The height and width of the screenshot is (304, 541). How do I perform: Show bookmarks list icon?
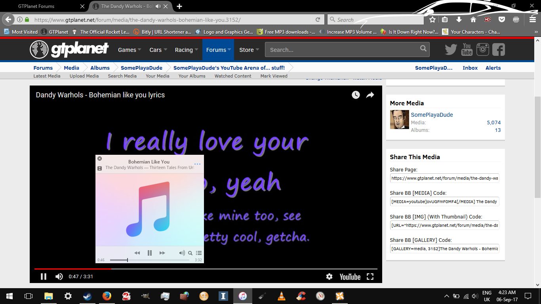[x=445, y=19]
